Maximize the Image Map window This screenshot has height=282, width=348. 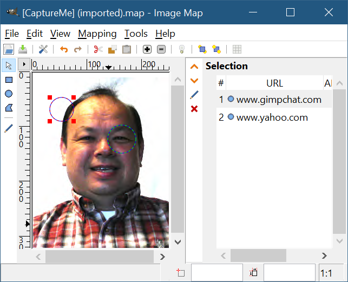[290, 12]
